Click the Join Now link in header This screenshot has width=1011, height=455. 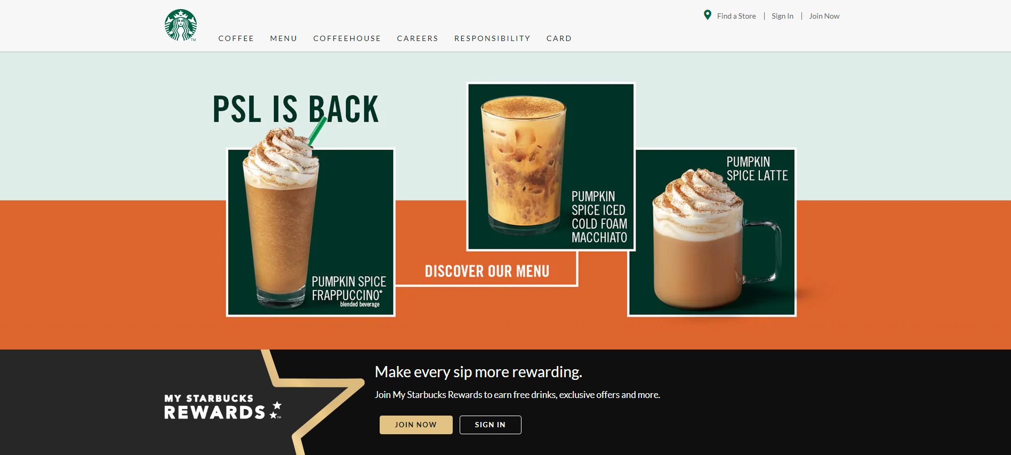click(x=824, y=16)
